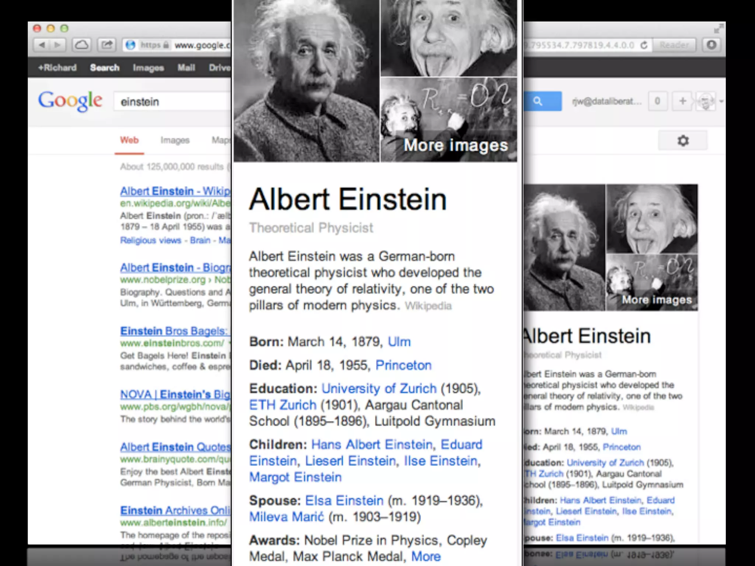Open the Downloads arrow icon
The height and width of the screenshot is (566, 755).
point(711,45)
